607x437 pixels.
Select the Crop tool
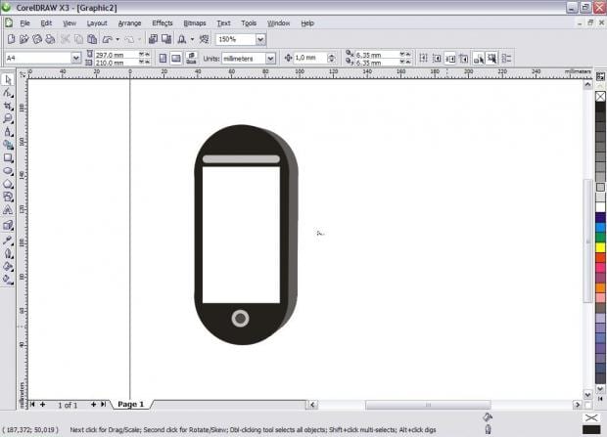(x=8, y=106)
